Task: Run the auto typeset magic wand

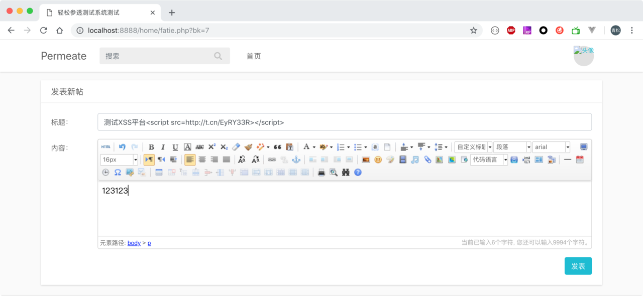Action: pyautogui.click(x=260, y=147)
